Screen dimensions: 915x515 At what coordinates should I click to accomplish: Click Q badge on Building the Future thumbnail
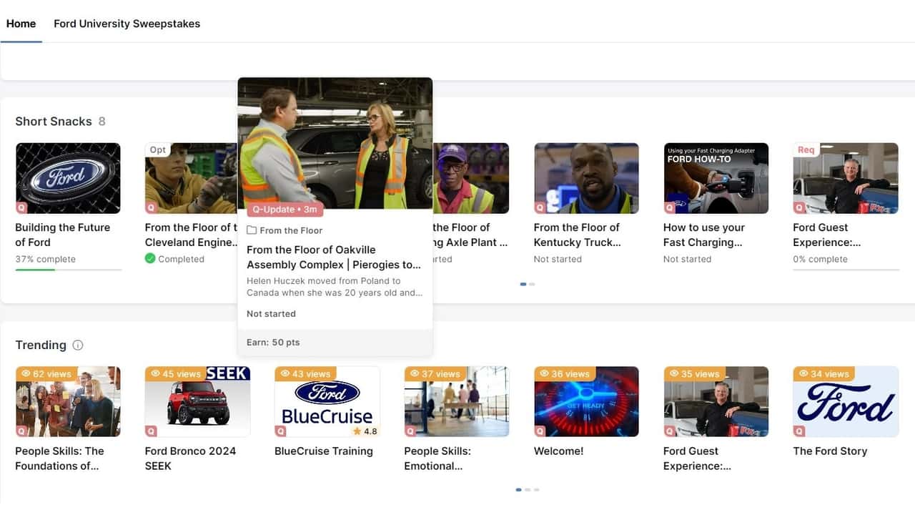(21, 207)
